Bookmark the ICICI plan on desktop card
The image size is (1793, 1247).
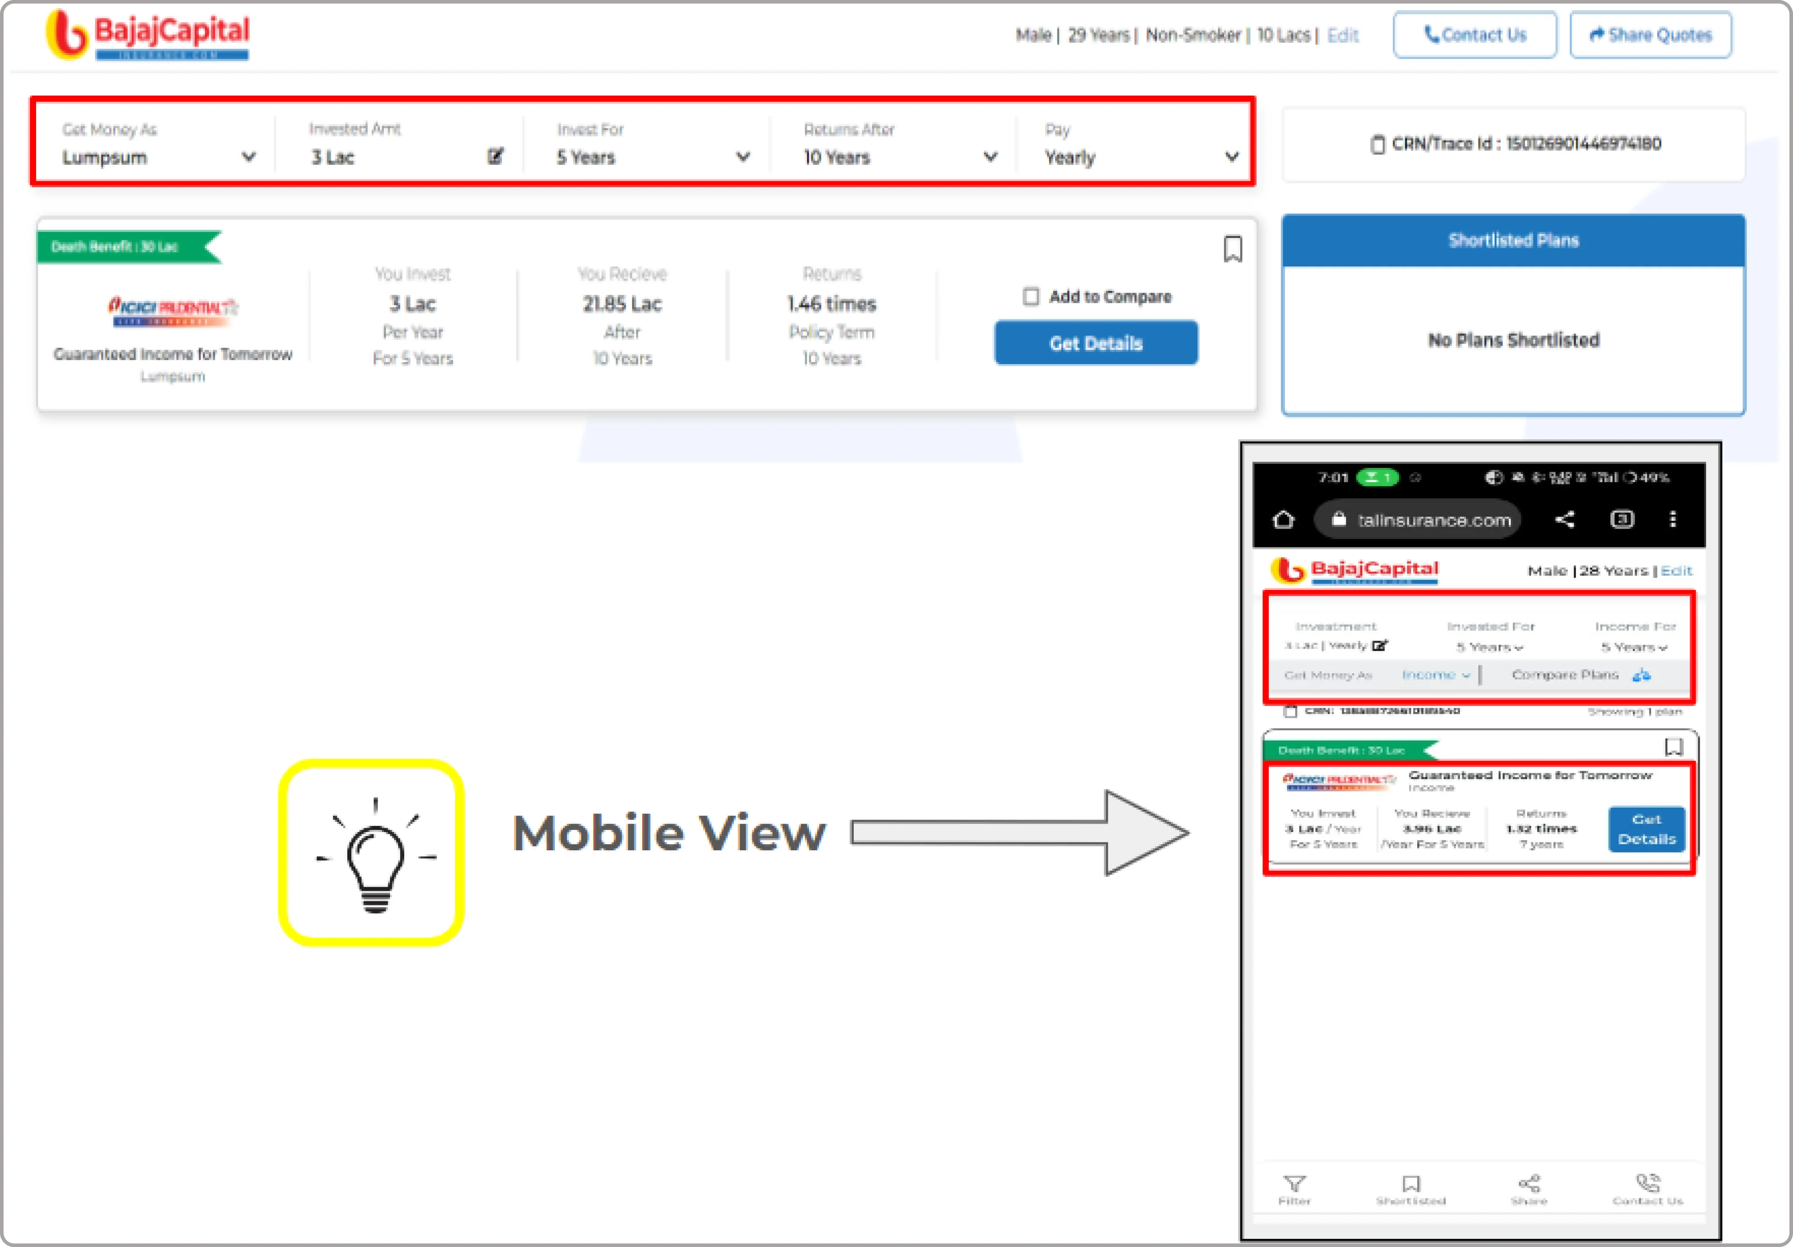click(x=1232, y=249)
